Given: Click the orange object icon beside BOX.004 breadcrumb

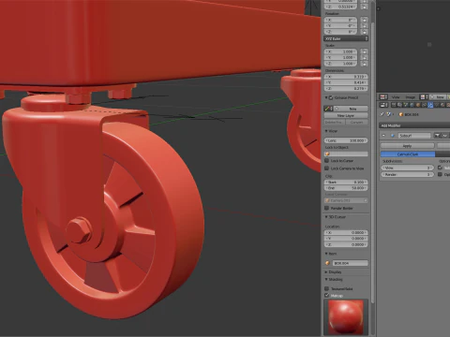Looking at the screenshot, I should click(x=401, y=114).
